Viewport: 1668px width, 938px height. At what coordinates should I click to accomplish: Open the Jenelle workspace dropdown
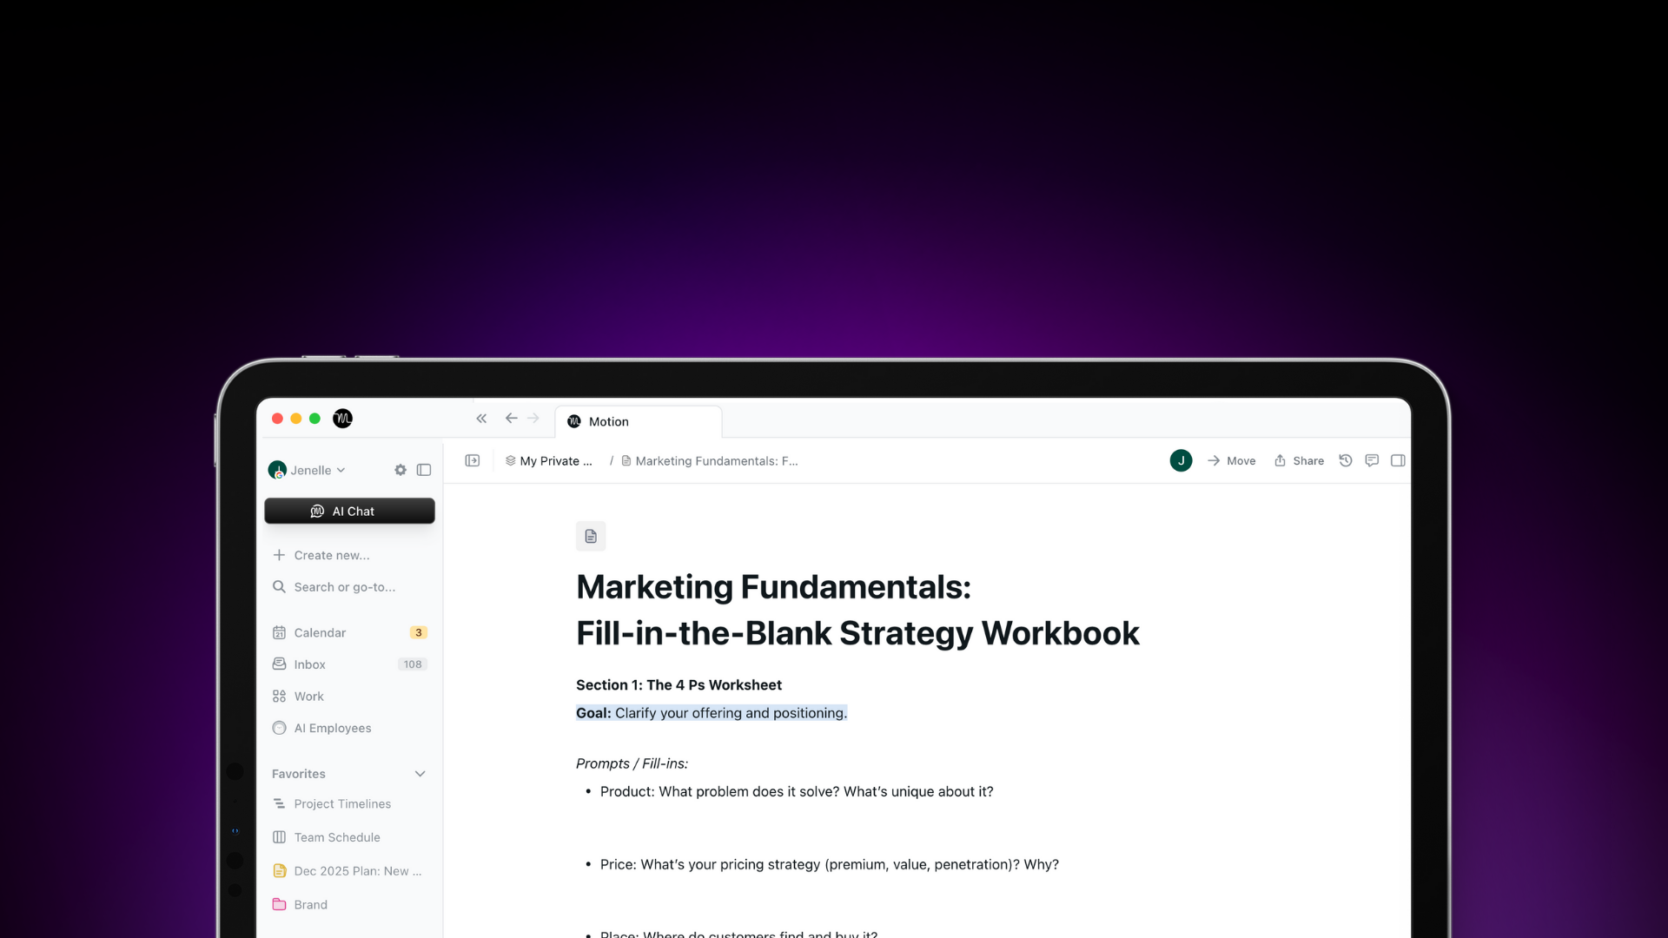point(313,469)
